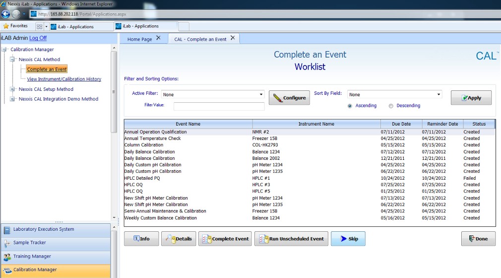Click the Info button

pyautogui.click(x=141, y=239)
